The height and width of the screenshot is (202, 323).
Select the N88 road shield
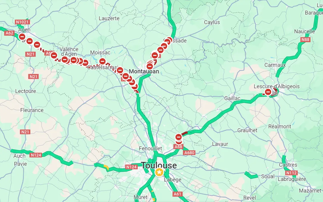point(305,40)
